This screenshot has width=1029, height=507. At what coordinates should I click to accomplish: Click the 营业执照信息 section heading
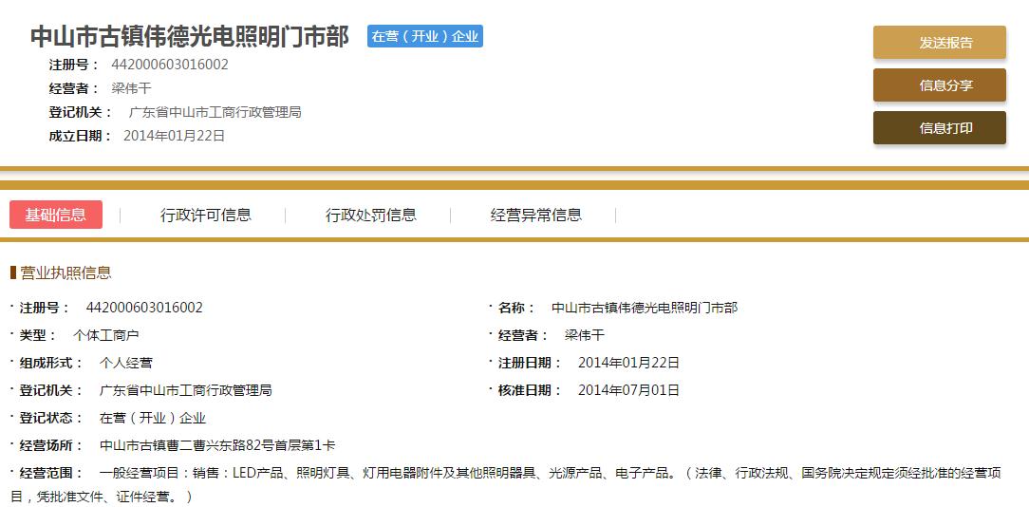point(65,272)
